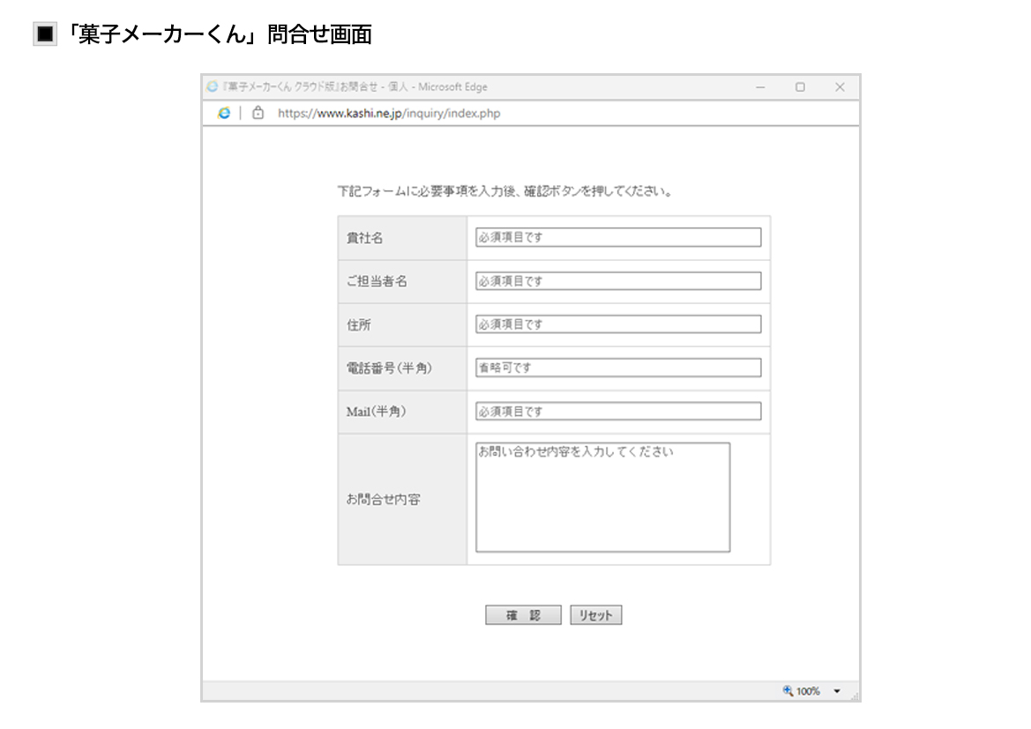The height and width of the screenshot is (729, 1031).
Task: Click the resize grip at window corner
Action: click(855, 696)
